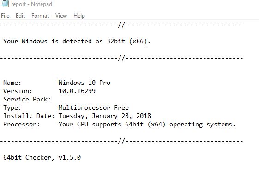
Task: Click on the 'Windows 10 Pro' name text
Action: (x=84, y=83)
